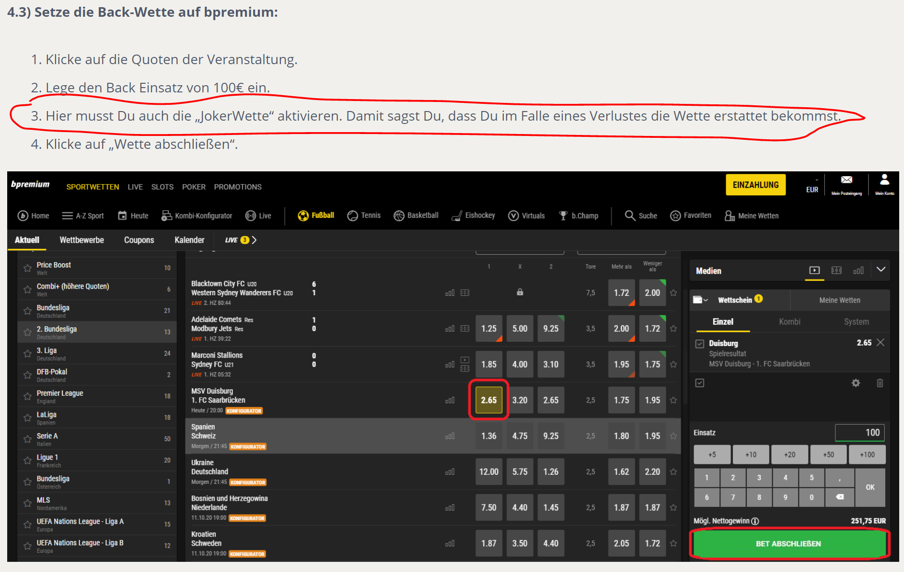The height and width of the screenshot is (572, 904).
Task: Open the Suche search
Action: point(641,216)
